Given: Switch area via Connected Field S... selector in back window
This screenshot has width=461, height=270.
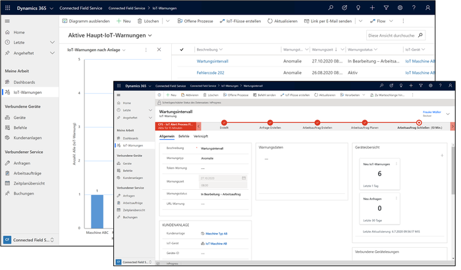Looking at the screenshot, I should (29, 240).
